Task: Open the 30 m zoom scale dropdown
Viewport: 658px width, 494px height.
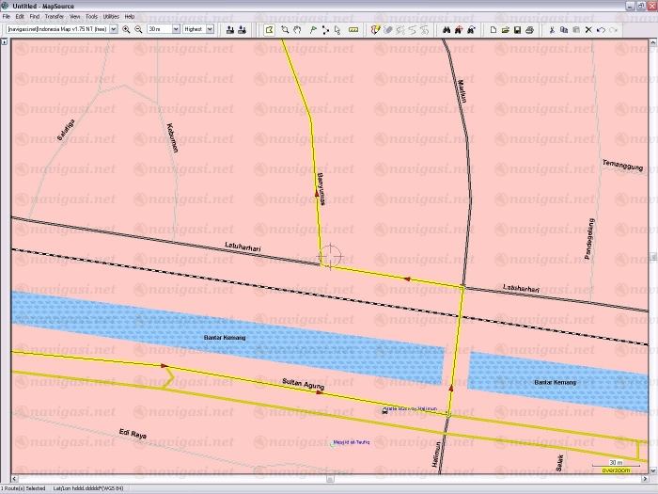Action: [x=174, y=29]
